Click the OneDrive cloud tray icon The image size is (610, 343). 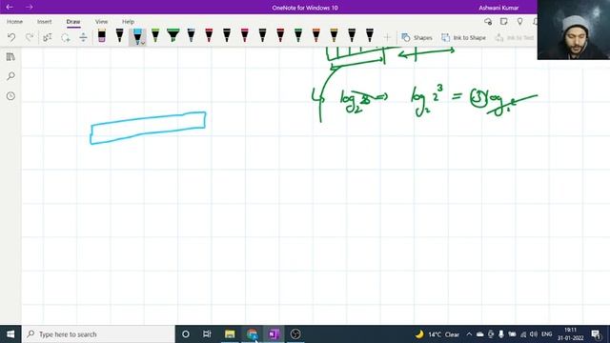coord(480,334)
